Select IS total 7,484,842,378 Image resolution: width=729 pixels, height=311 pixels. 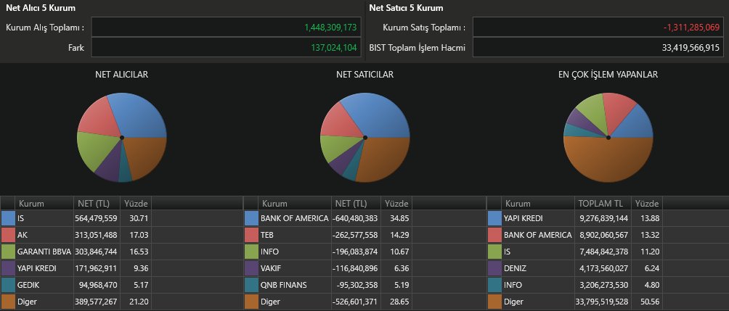pyautogui.click(x=603, y=252)
